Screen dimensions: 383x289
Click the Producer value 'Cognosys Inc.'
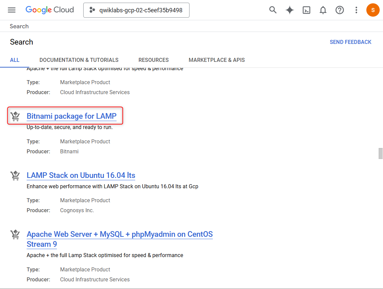(x=77, y=210)
